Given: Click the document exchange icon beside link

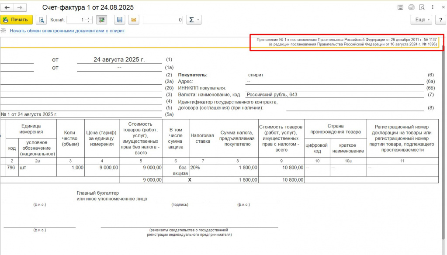Looking at the screenshot, I should pos(3,31).
